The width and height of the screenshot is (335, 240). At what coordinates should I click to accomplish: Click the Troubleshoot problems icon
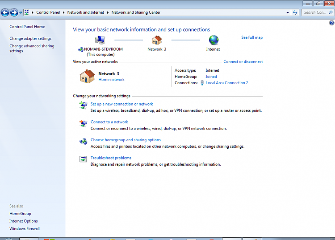click(x=83, y=159)
